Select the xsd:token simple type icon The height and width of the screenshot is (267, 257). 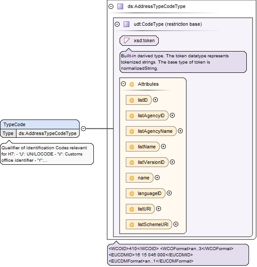pos(127,41)
